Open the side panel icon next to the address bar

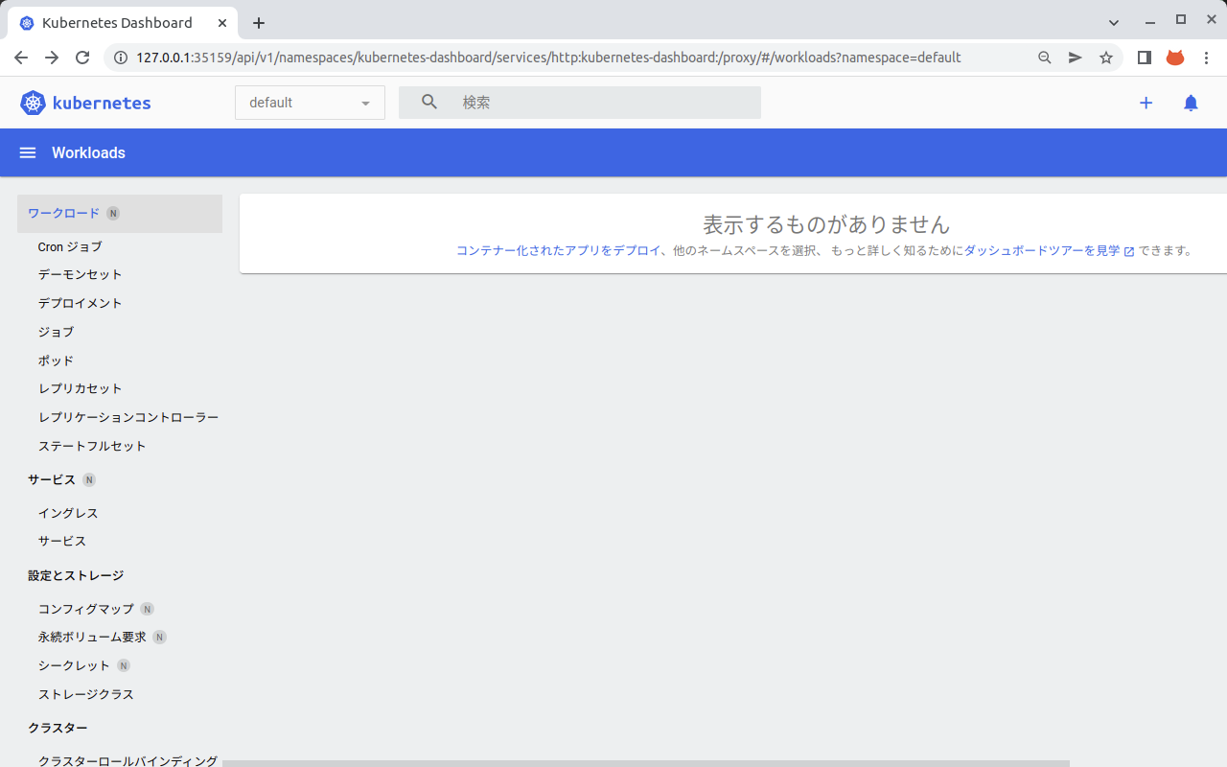pyautogui.click(x=1144, y=58)
